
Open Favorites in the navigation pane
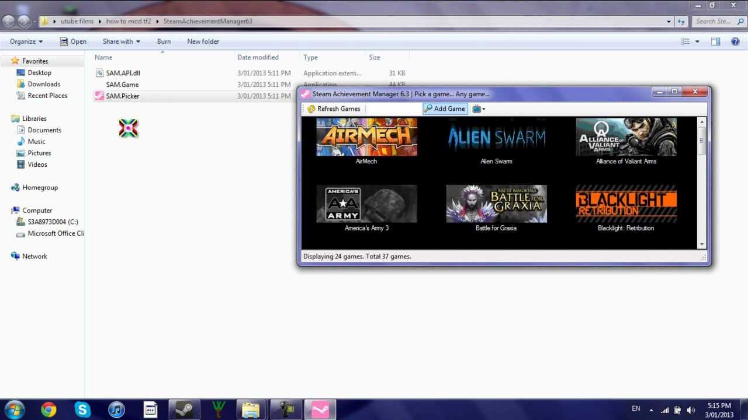(x=35, y=61)
